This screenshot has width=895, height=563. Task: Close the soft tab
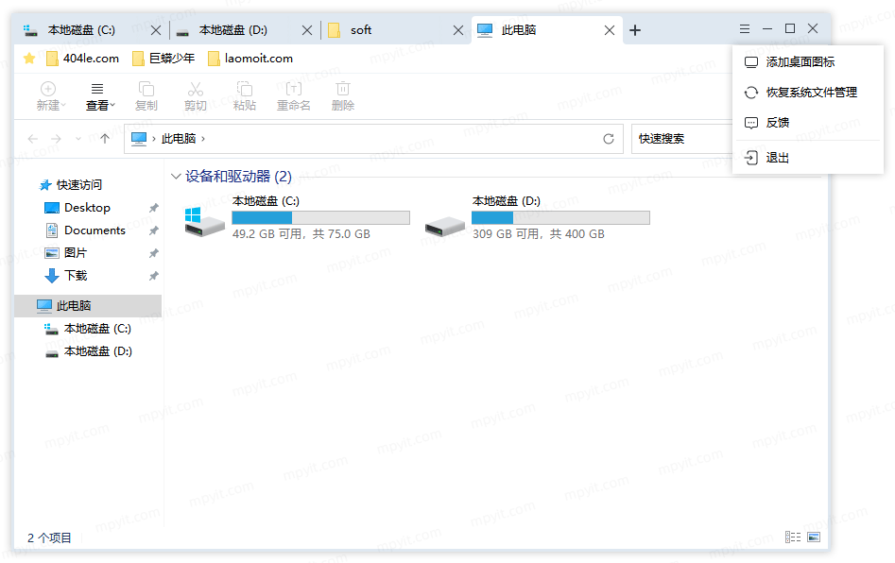click(x=458, y=30)
